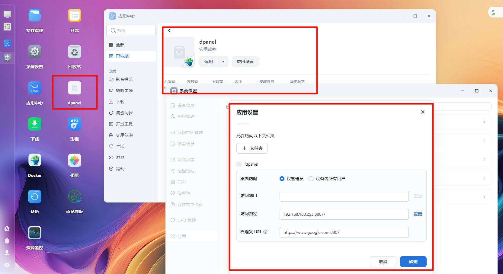
Task: Open the 相册 photos app icon
Action: point(75,161)
